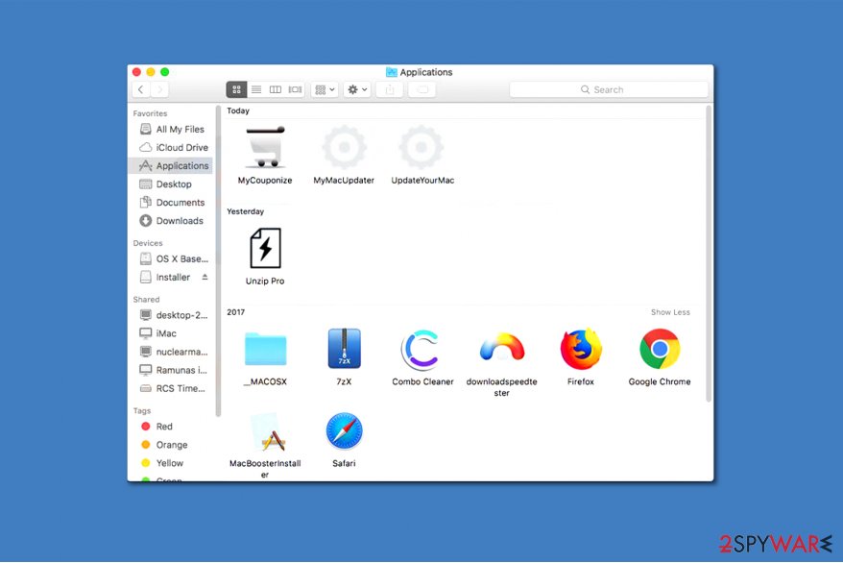843x563 pixels.
Task: Open RCS Time... shared item
Action: click(172, 388)
